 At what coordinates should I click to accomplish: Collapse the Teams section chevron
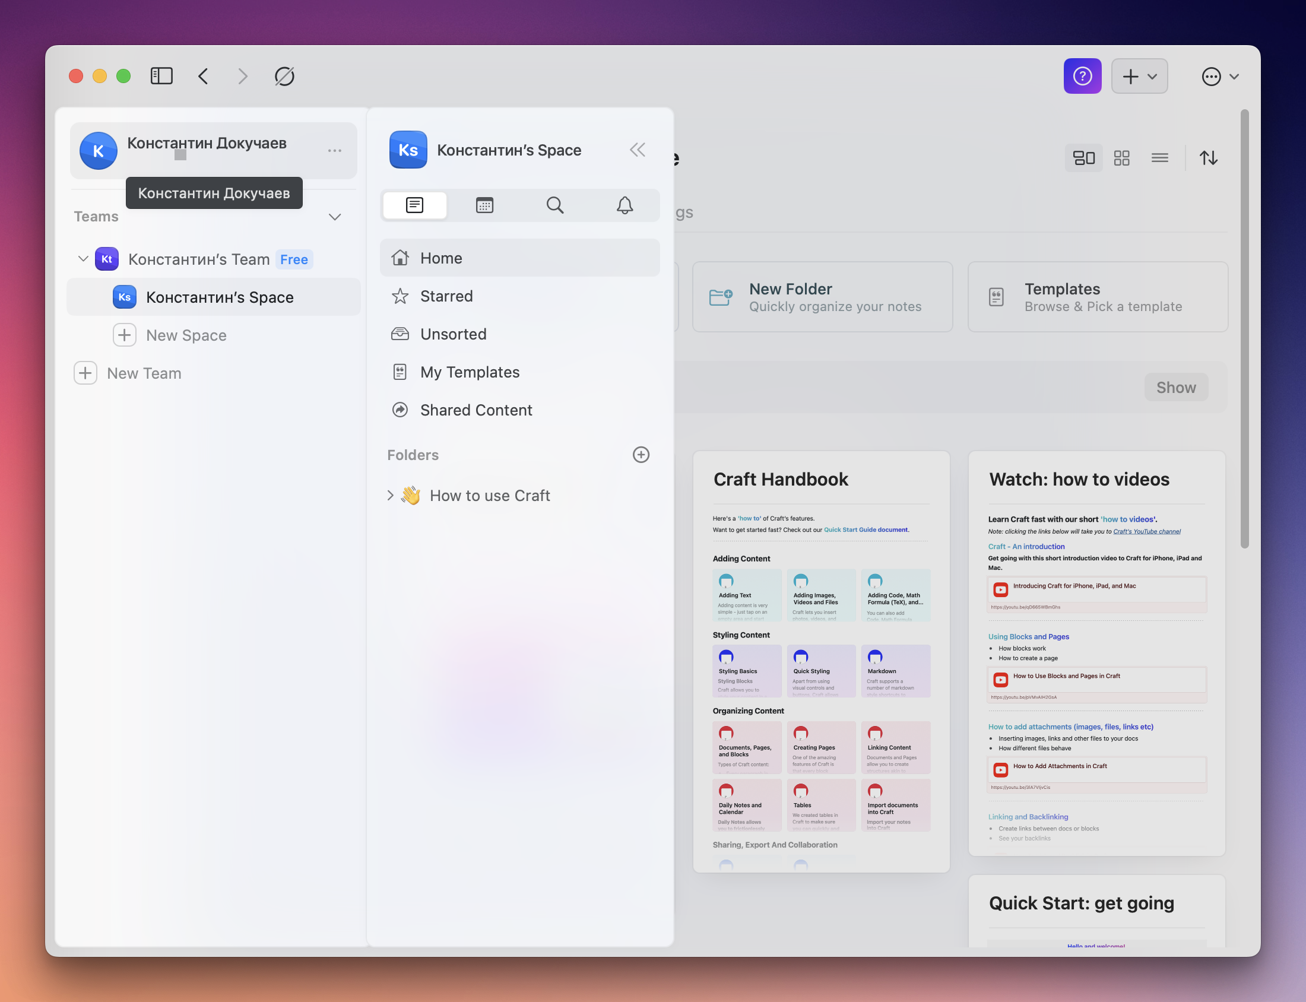tap(335, 217)
